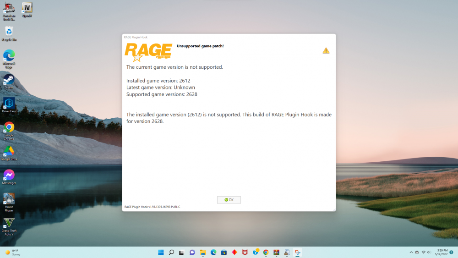Open Microsoft Edge desktop shortcut

point(9,59)
